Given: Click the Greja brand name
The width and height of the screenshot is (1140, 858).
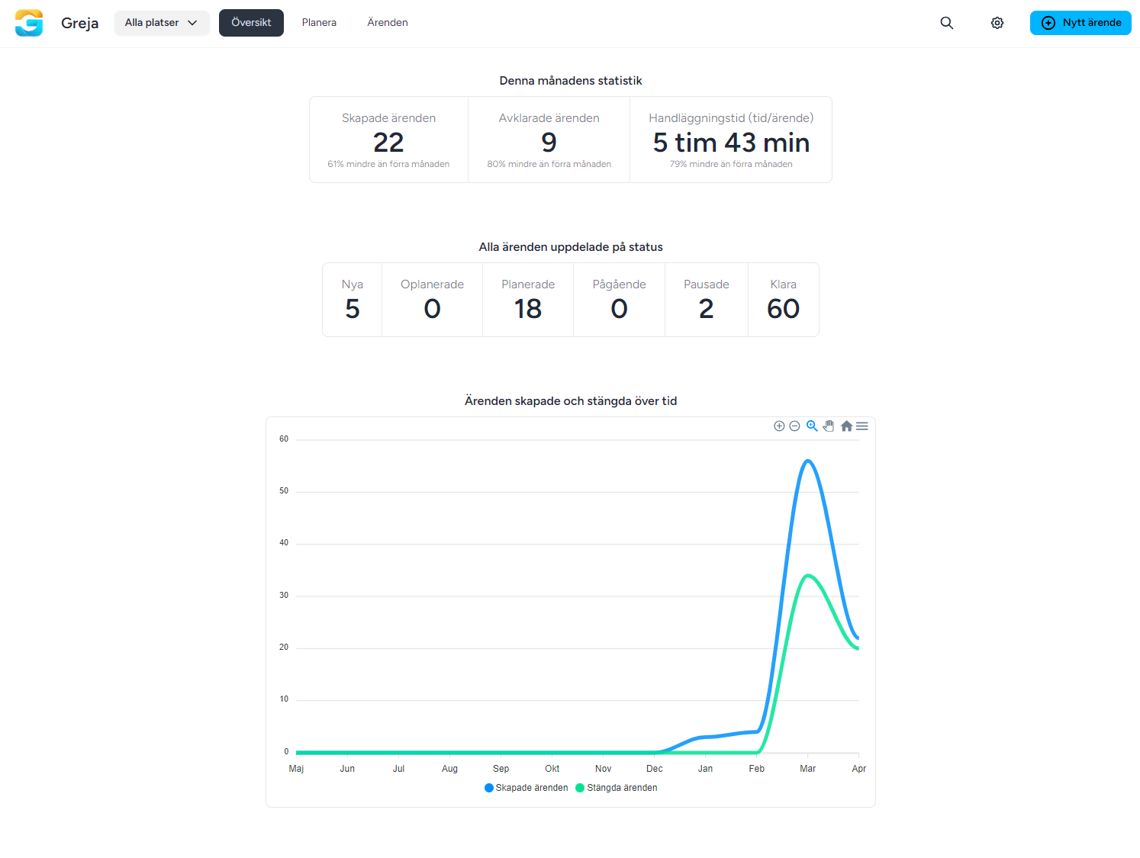Looking at the screenshot, I should (79, 23).
